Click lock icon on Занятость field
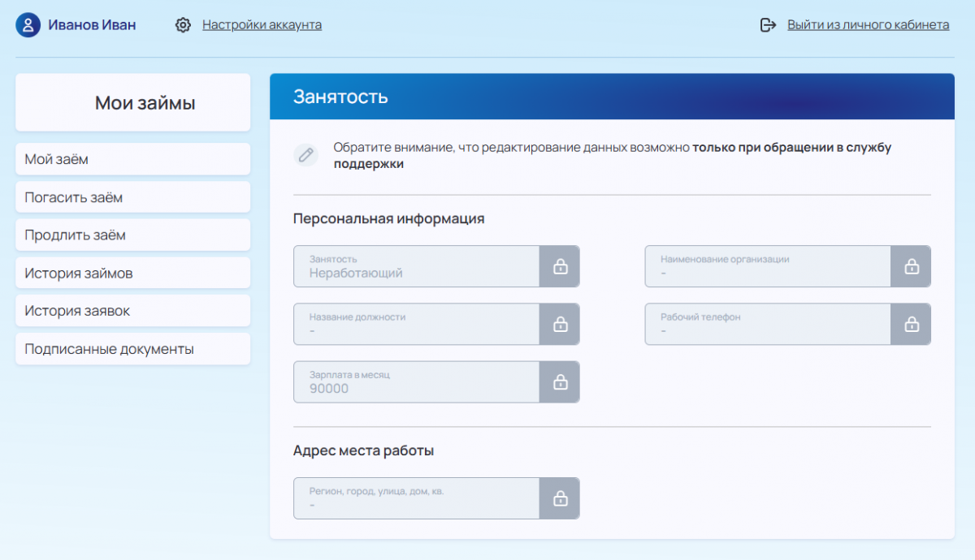Screen dimensions: 975x560 click(560, 266)
